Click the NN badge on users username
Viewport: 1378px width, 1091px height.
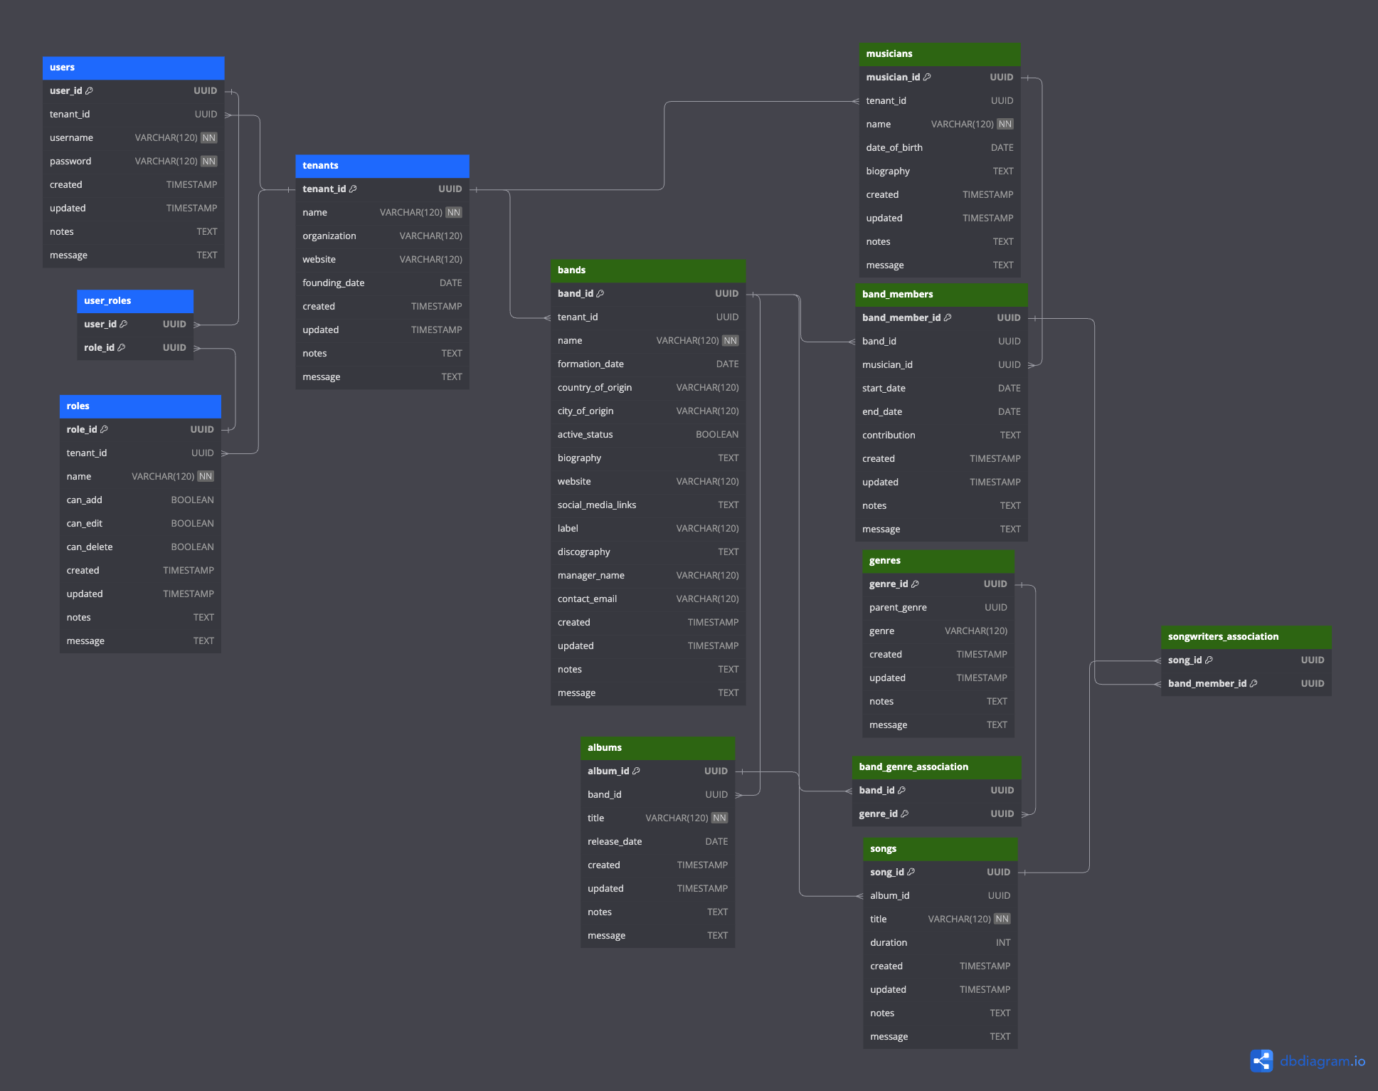208,138
